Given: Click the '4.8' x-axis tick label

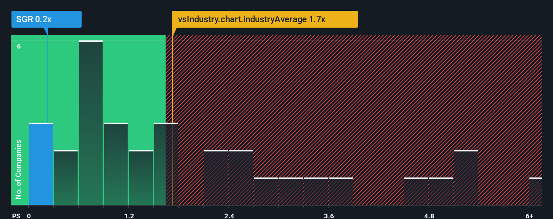Looking at the screenshot, I should coord(429,216).
